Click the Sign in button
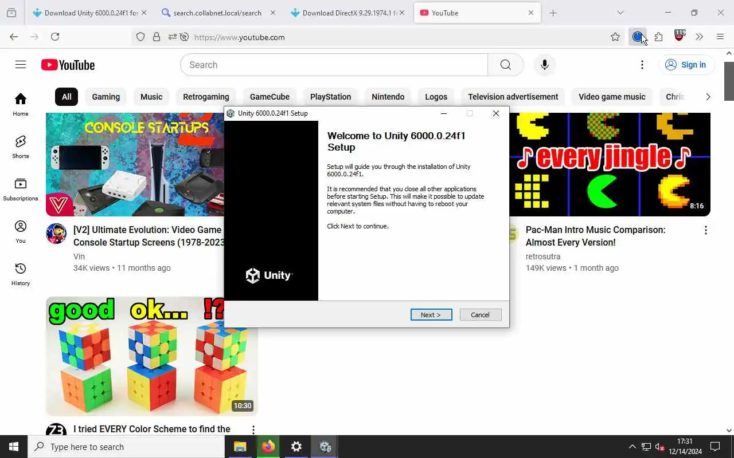734x458 pixels. click(x=686, y=65)
